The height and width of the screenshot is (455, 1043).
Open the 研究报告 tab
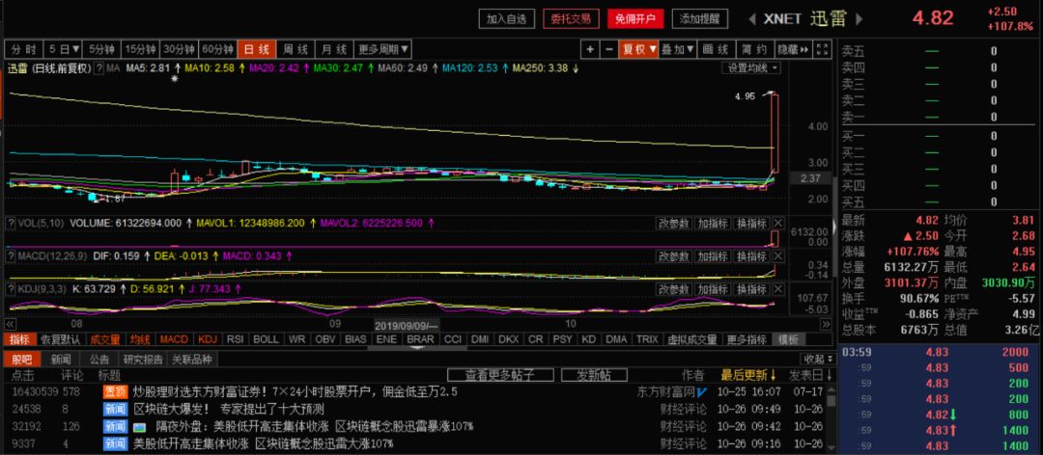(x=144, y=360)
